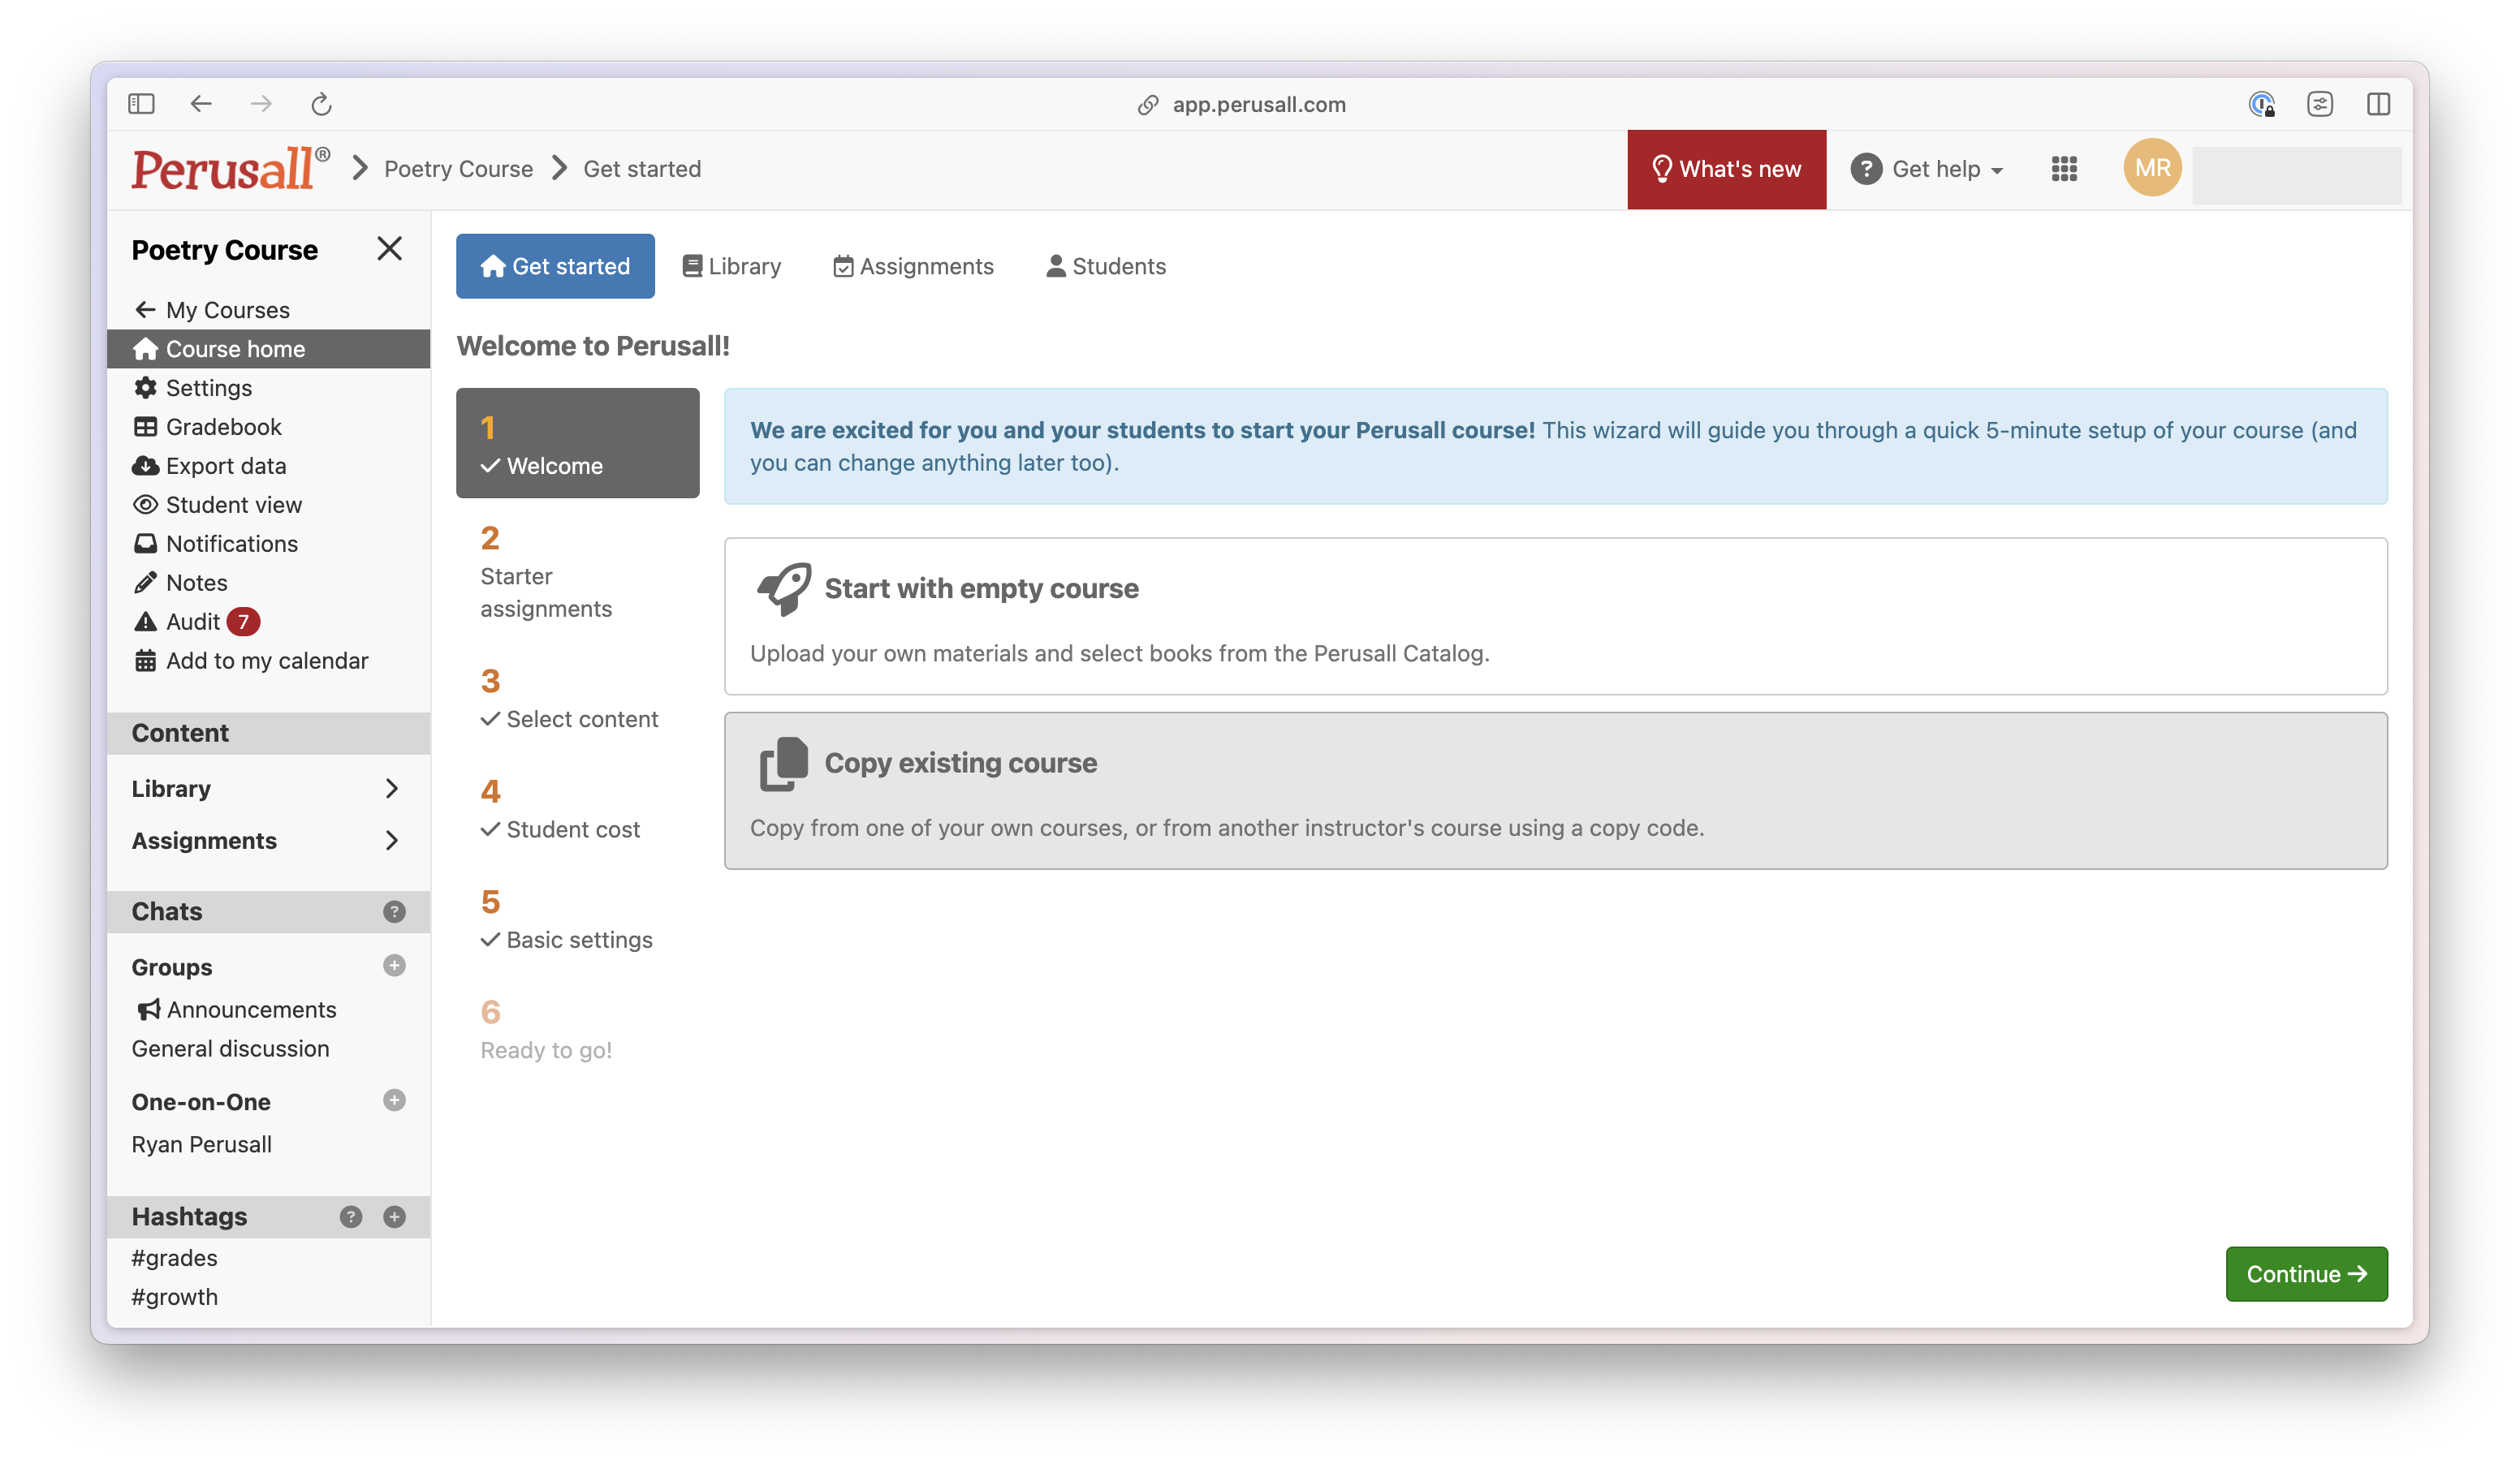This screenshot has height=1464, width=2520.
Task: Add a new group with plus icon beside Groups
Action: [x=394, y=966]
